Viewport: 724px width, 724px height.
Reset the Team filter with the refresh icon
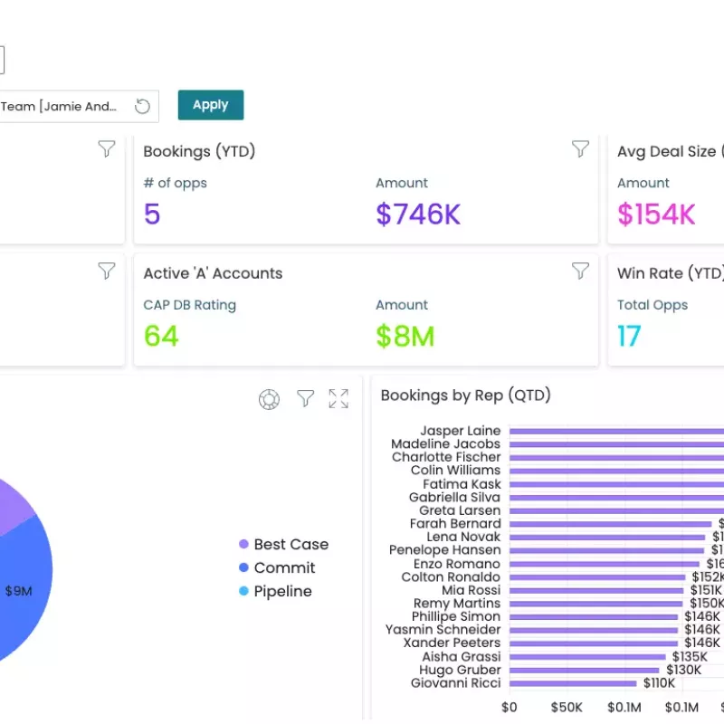[x=142, y=107]
